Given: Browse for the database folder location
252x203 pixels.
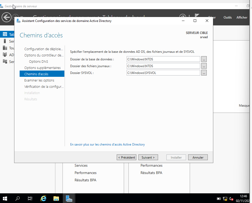Looking at the screenshot, I should click(x=204, y=59).
